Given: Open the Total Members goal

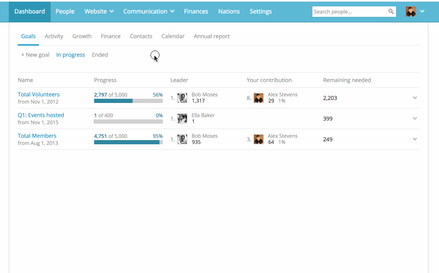Looking at the screenshot, I should (37, 136).
